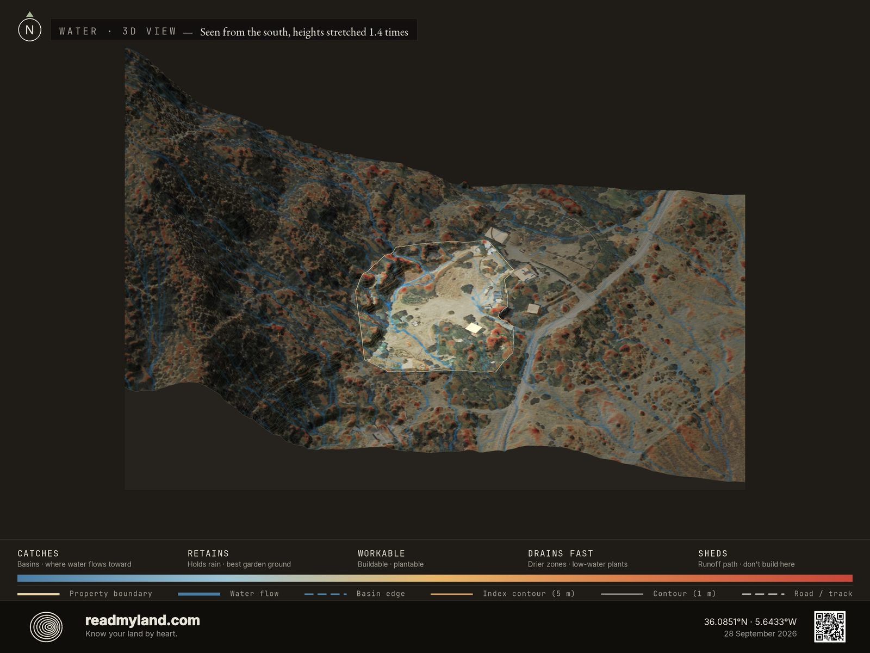Click the highlighted property parcel on the terrain
This screenshot has height=653, width=870.
tap(435, 307)
